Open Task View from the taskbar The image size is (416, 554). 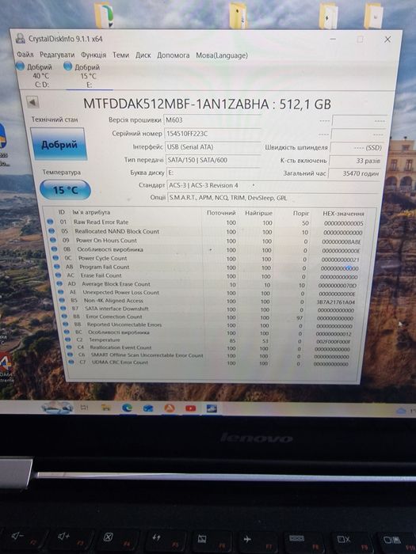point(84,408)
